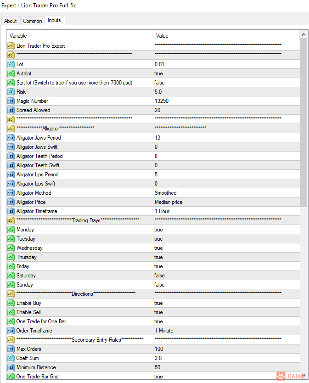Click the Minimum Distance integer icon
309x383 pixels.
click(11, 367)
